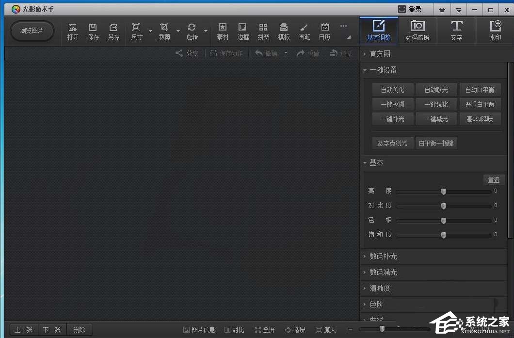This screenshot has width=514, height=338.
Task: Toggle 对比 comparison view mode
Action: coord(234,329)
